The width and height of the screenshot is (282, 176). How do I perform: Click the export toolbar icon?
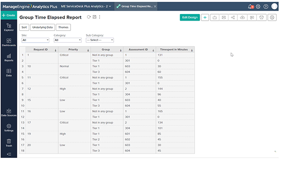[215, 17]
